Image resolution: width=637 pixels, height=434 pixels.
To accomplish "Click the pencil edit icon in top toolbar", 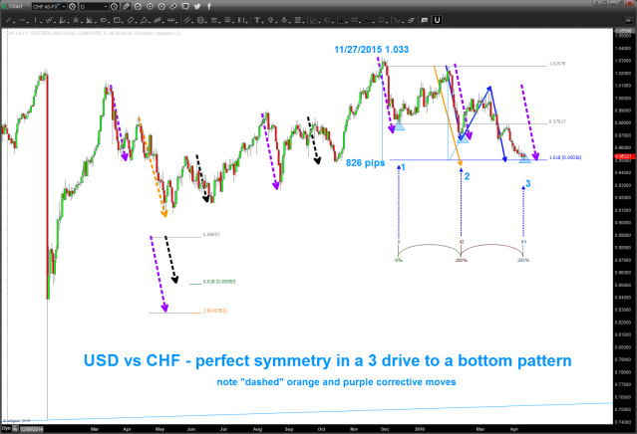I will [x=126, y=7].
